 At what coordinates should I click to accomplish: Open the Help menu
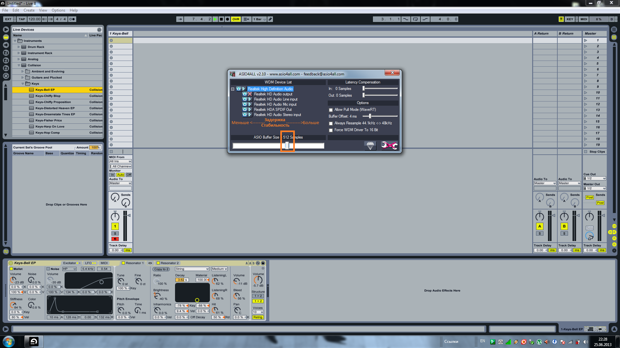coord(74,10)
